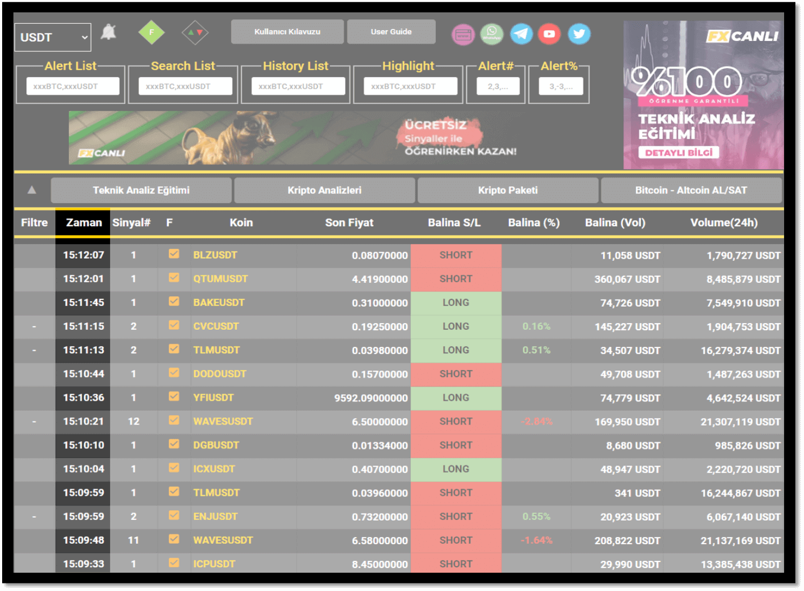Open the Twitter profile icon
804x591 pixels.
pyautogui.click(x=579, y=34)
